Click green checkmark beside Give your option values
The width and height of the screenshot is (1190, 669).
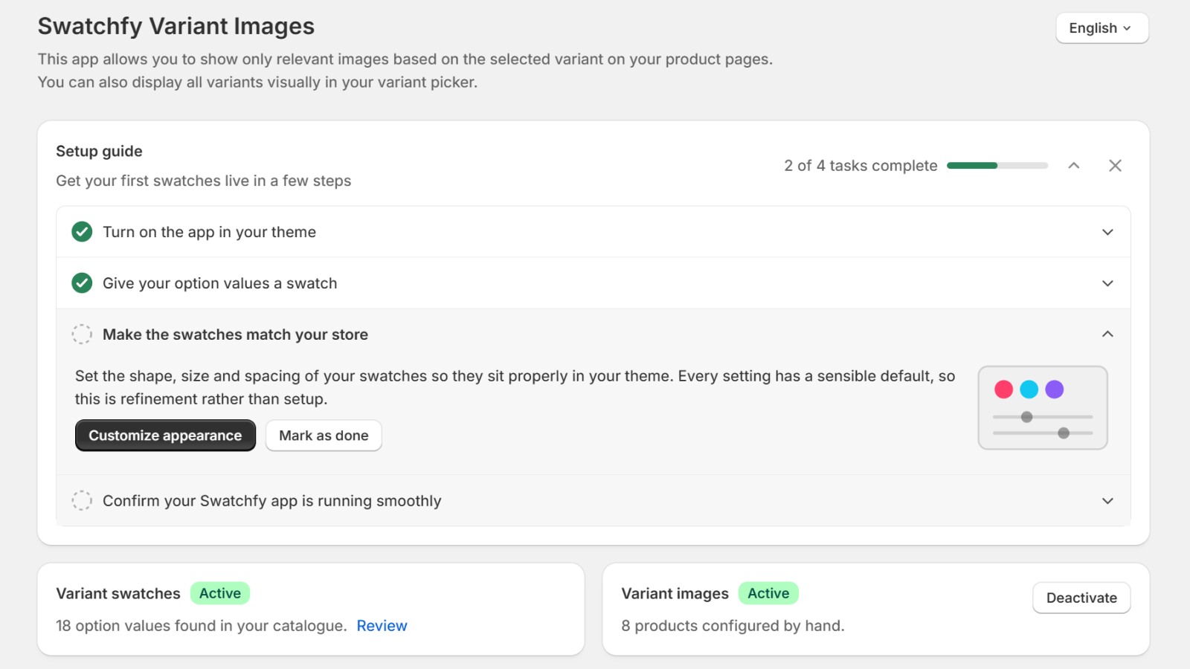click(x=82, y=283)
